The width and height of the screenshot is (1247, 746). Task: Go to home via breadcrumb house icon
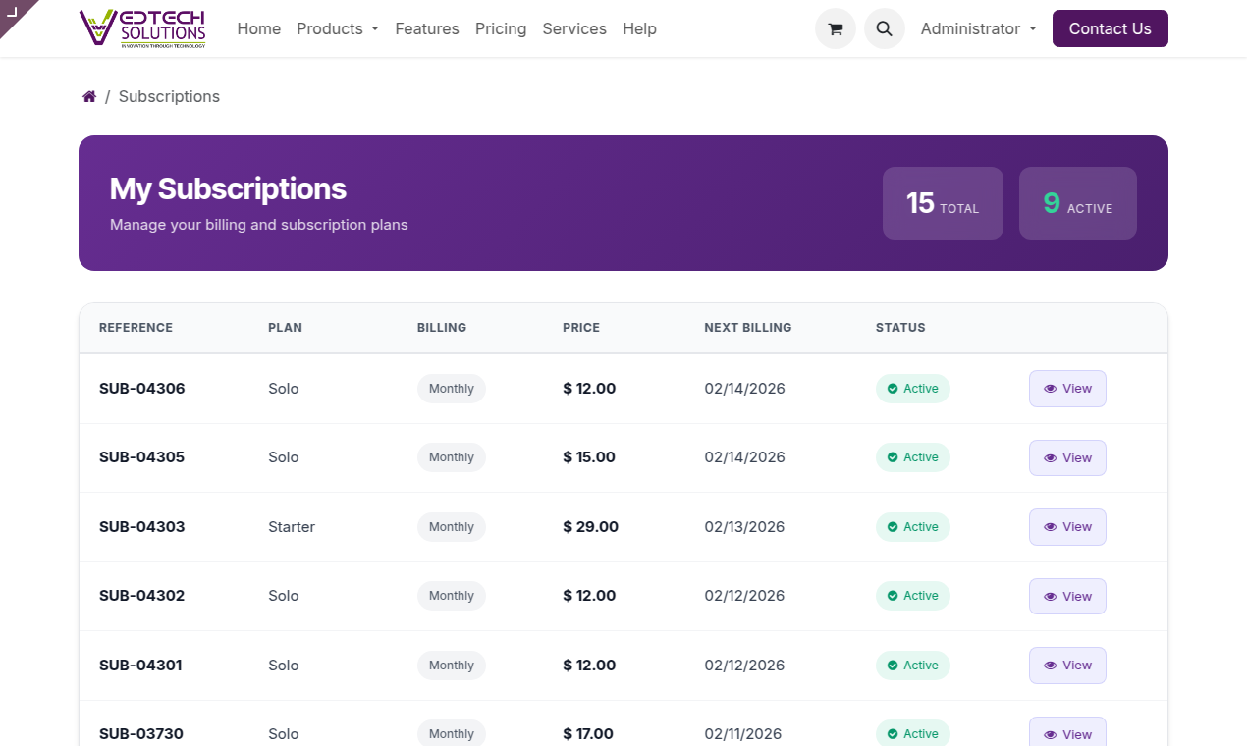[89, 96]
